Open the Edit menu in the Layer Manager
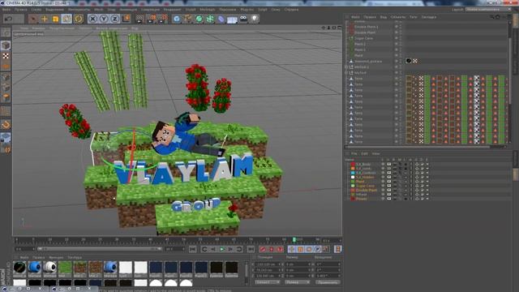519x292 pixels. point(364,153)
